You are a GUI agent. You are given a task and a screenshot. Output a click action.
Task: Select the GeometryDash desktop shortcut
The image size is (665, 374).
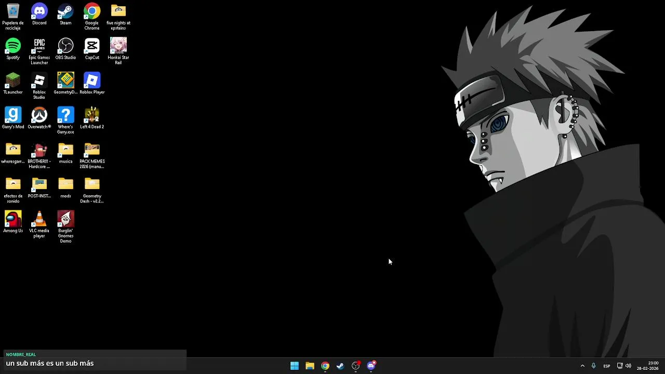click(65, 84)
